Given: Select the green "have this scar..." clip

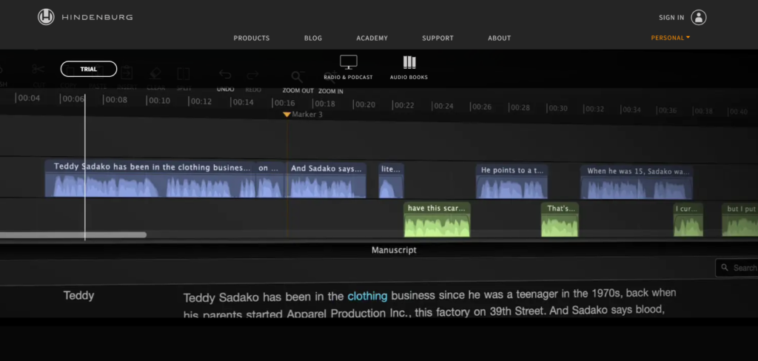Looking at the screenshot, I should (x=437, y=220).
